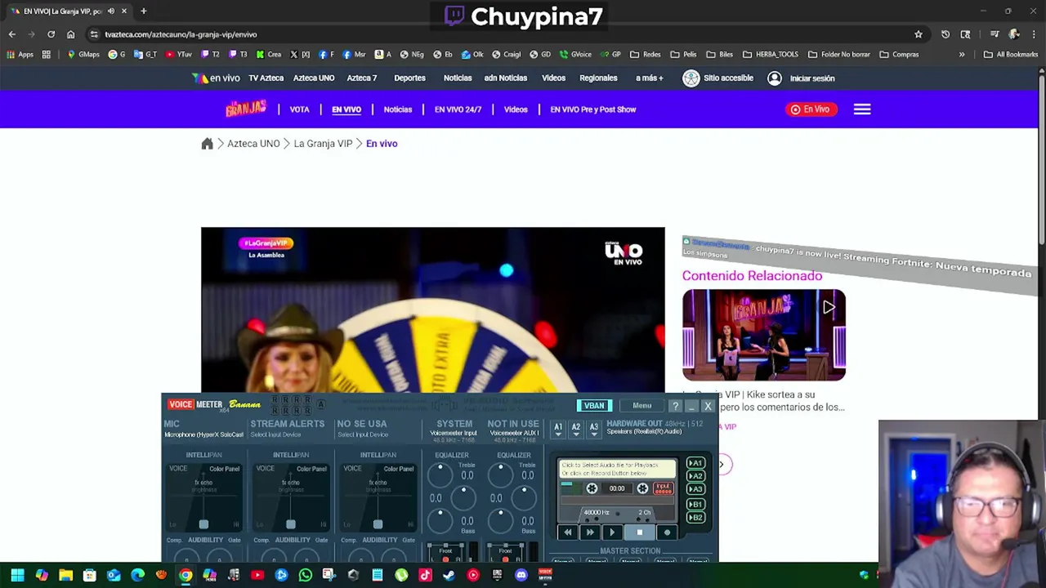
Task: Open the hamburger menu on the purple bar
Action: [862, 109]
